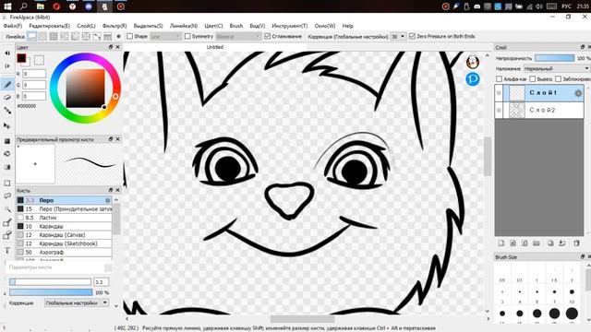Viewport: 591px width, 332px height.
Task: Select the rectangular Selection tool
Action: [7, 184]
